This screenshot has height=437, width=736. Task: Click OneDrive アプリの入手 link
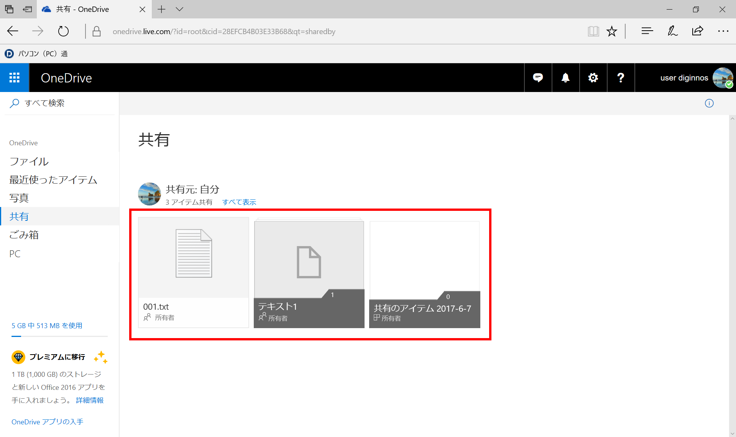[x=48, y=422]
